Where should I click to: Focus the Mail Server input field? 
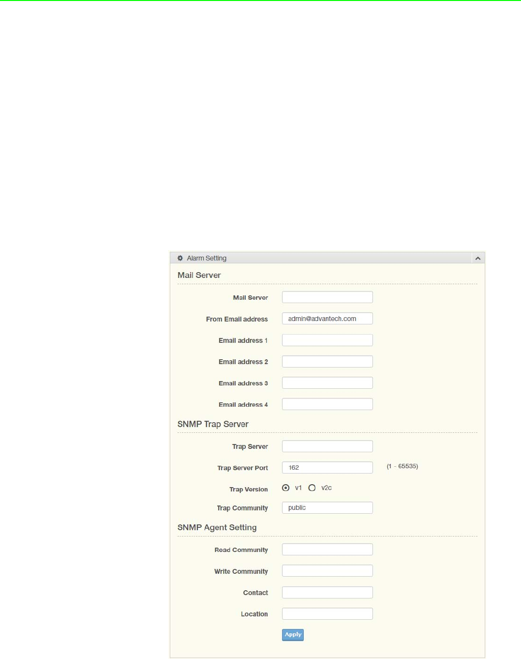327,297
